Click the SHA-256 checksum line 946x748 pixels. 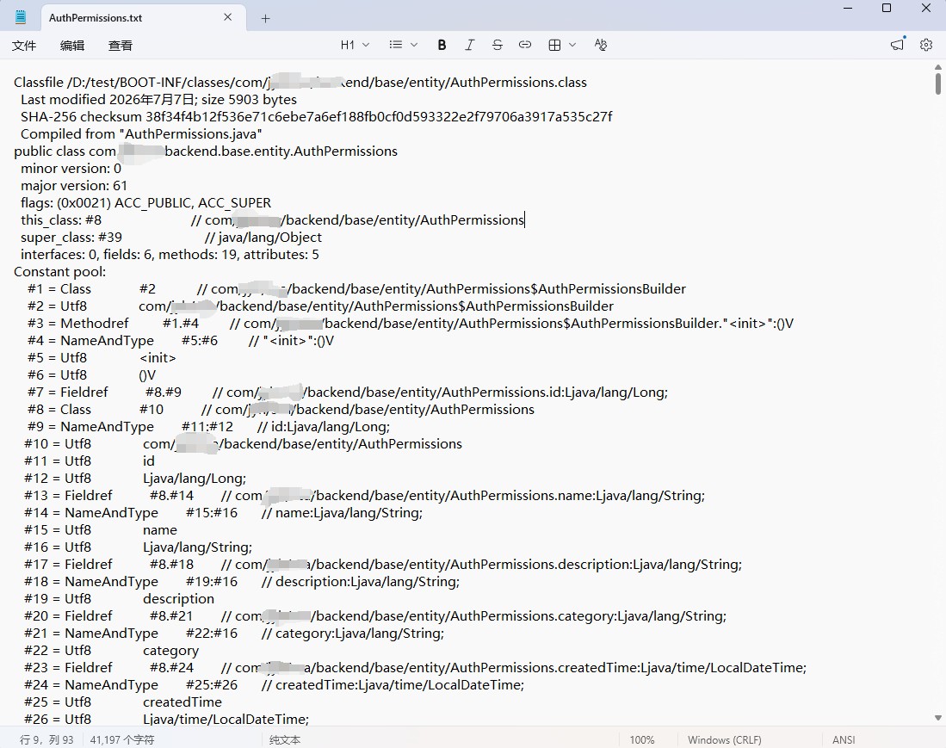pos(316,116)
